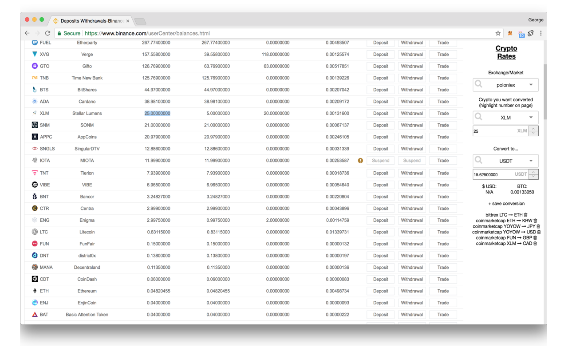Select the Deposits Withdrawals-Binance tab

coord(91,21)
